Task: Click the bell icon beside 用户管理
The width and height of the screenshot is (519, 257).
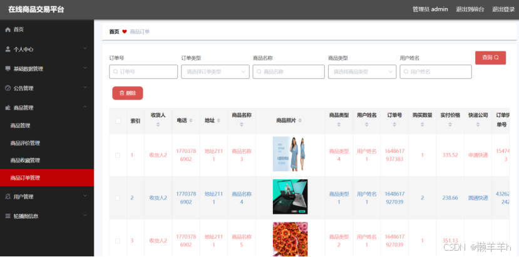Action: pos(8,197)
